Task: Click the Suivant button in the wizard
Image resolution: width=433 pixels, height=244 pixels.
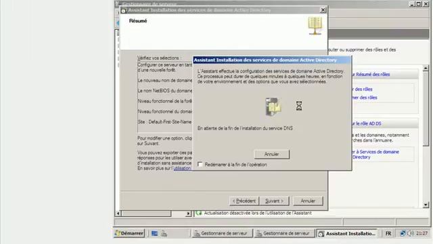Action: click(274, 201)
